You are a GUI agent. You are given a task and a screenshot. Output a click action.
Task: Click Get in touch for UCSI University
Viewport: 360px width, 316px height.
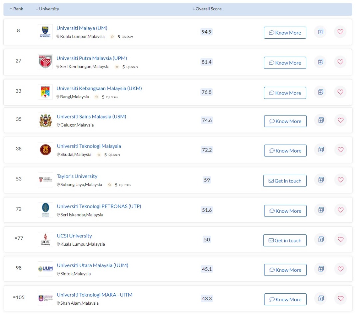click(x=285, y=240)
